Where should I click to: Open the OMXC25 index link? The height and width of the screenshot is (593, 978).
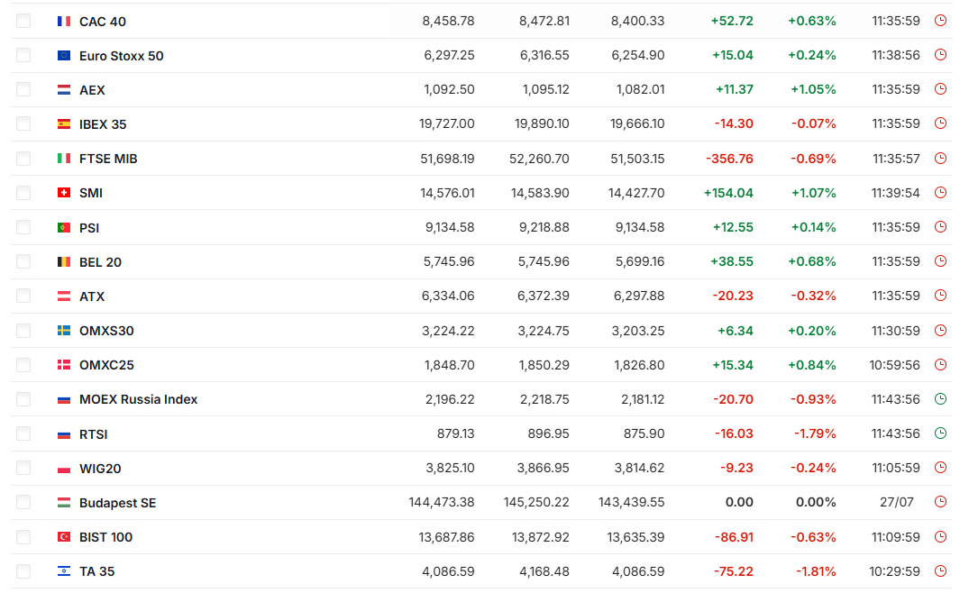(106, 365)
